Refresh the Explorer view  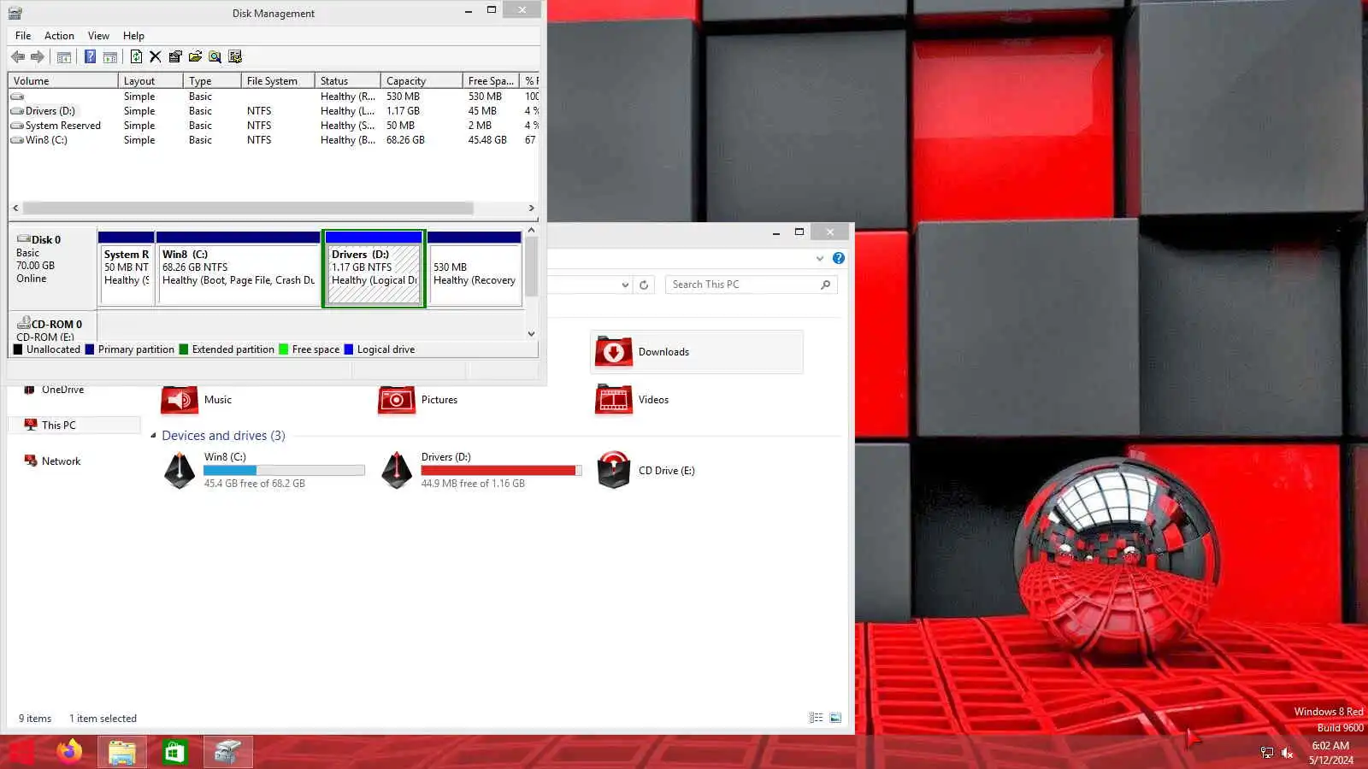pos(644,285)
